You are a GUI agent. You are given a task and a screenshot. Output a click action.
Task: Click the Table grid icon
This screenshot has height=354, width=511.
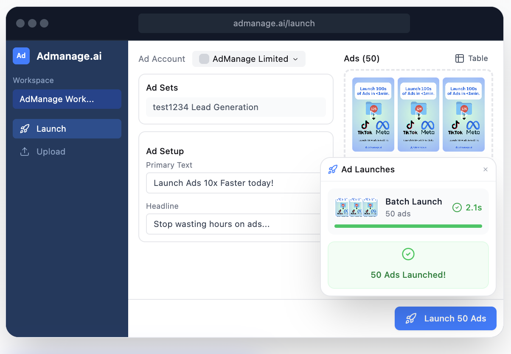[459, 58]
